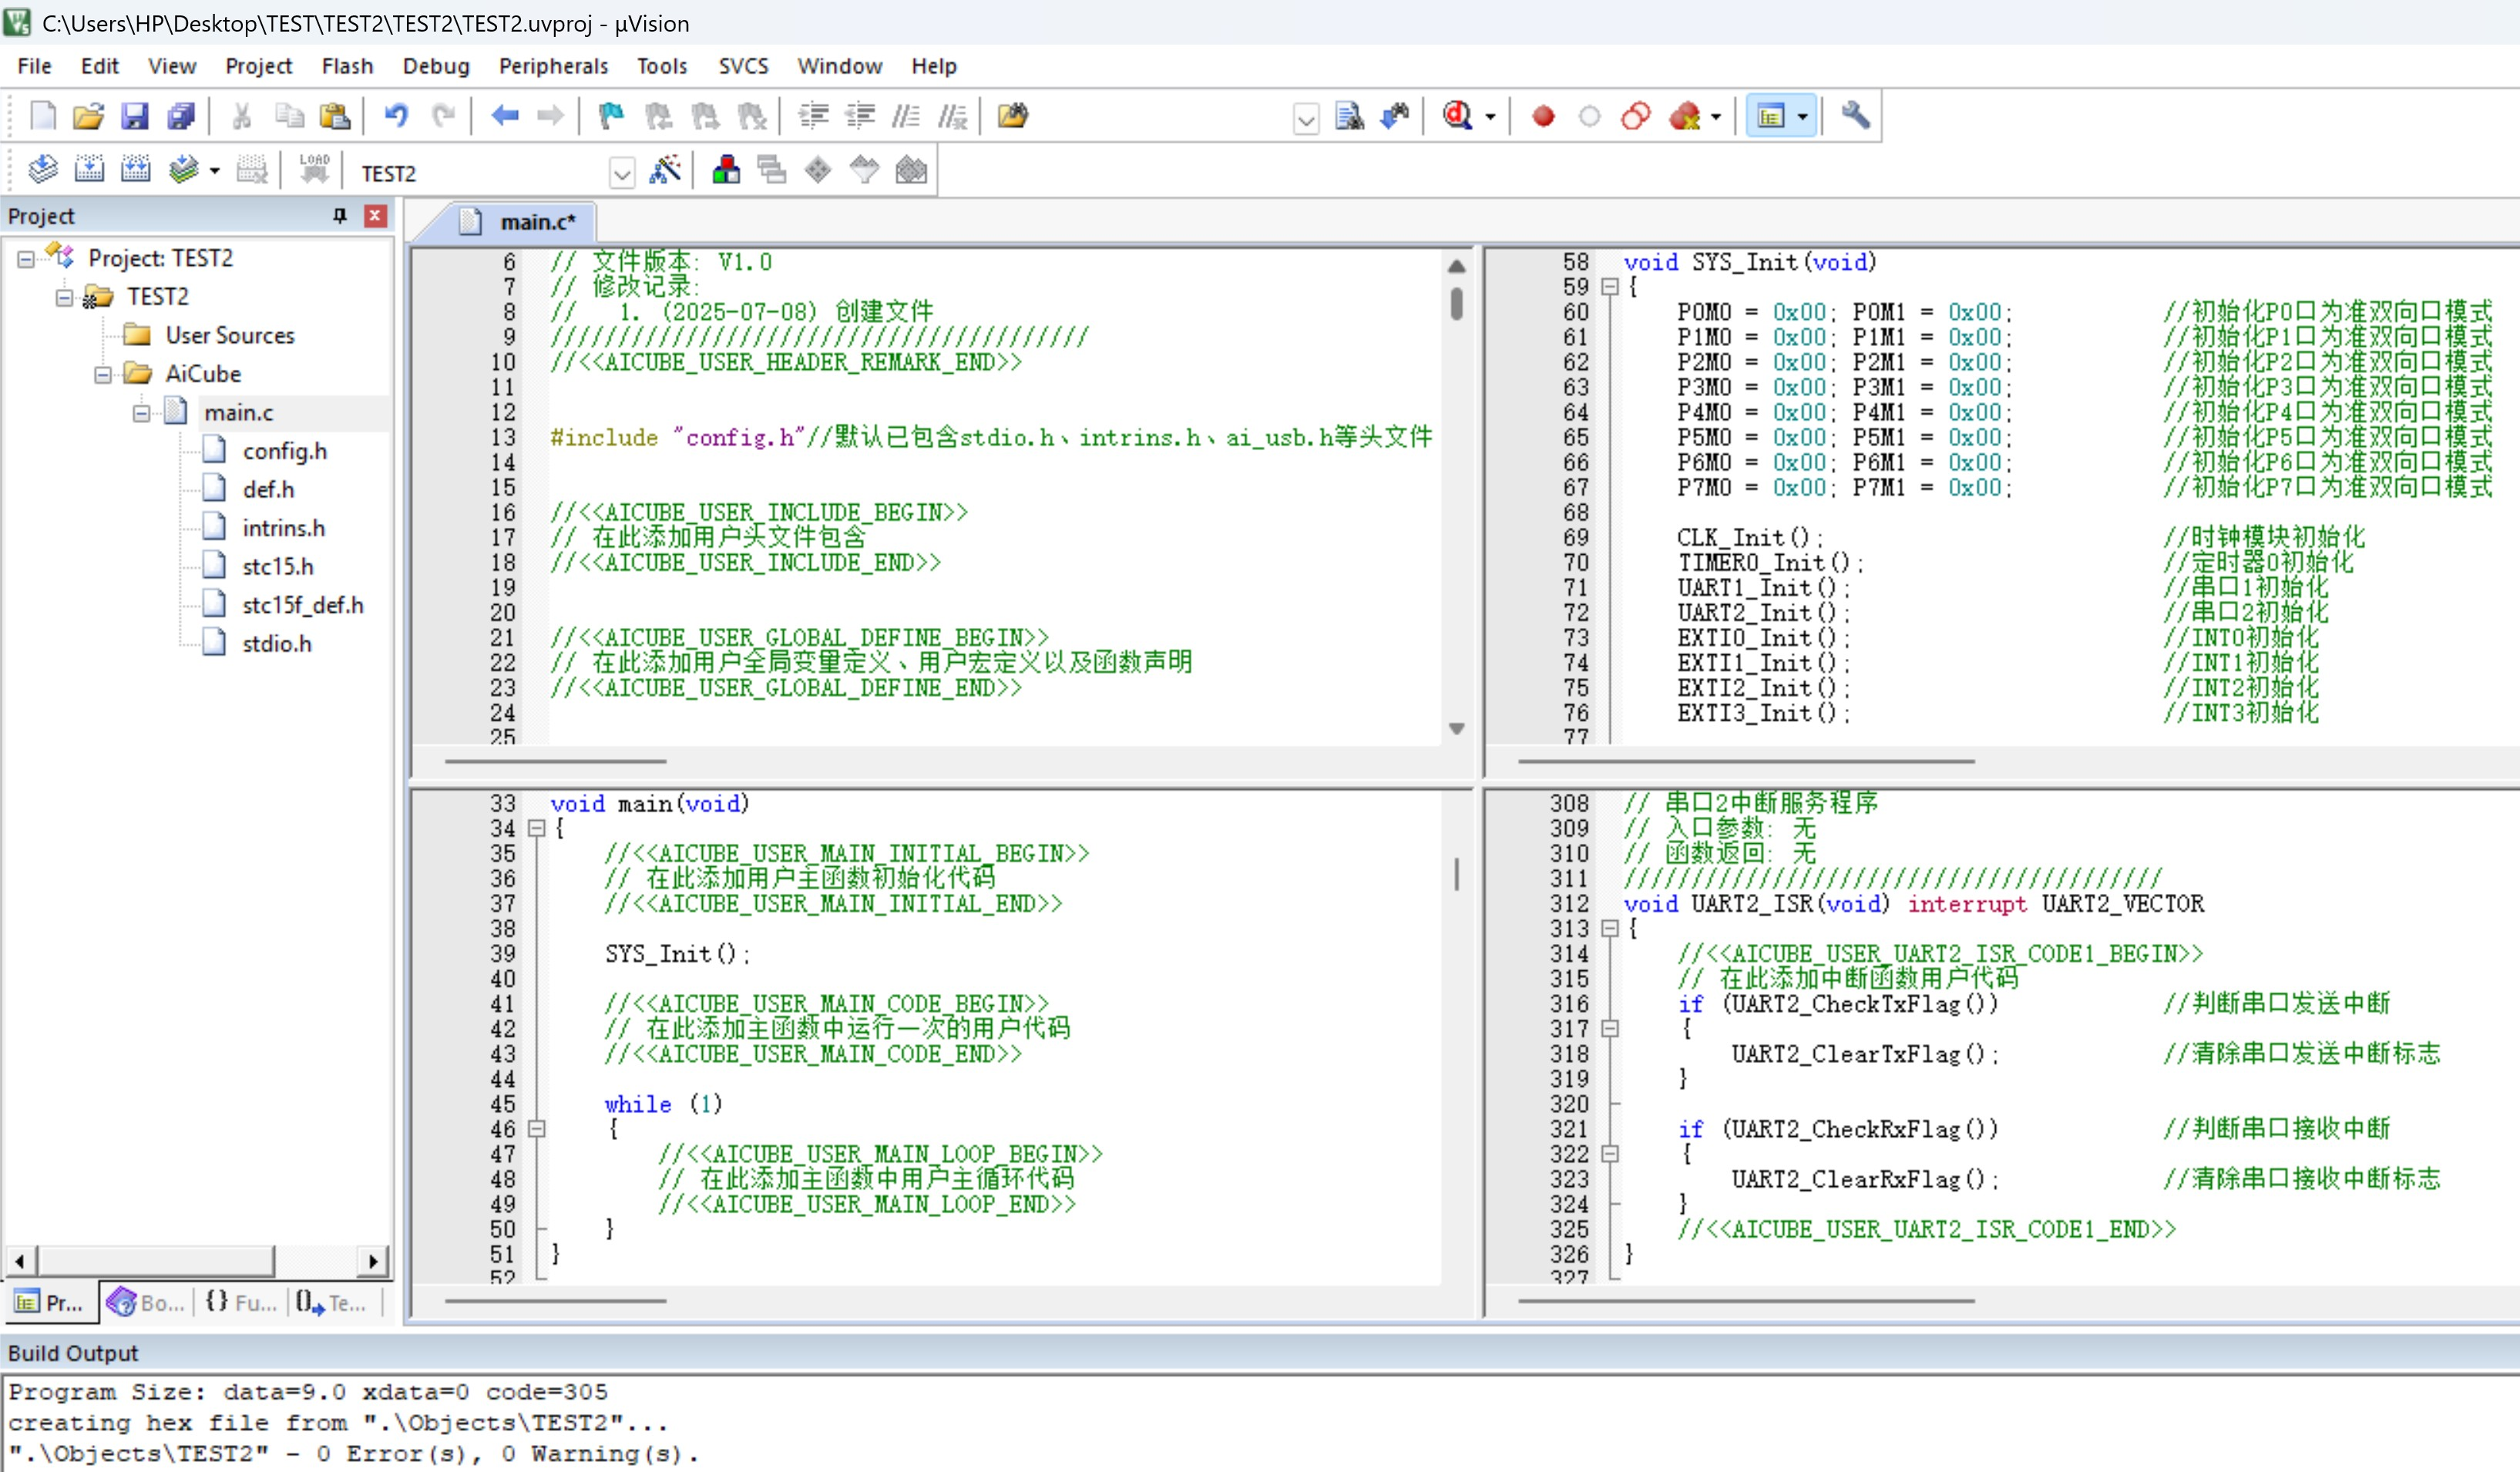2520x1472 pixels.
Task: Toggle pin on the Project panel
Action: (340, 216)
